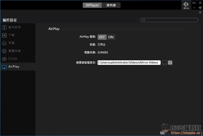The image size is (203, 136).
Task: Switch to the 資料庫 library tab
Action: (x=111, y=5)
